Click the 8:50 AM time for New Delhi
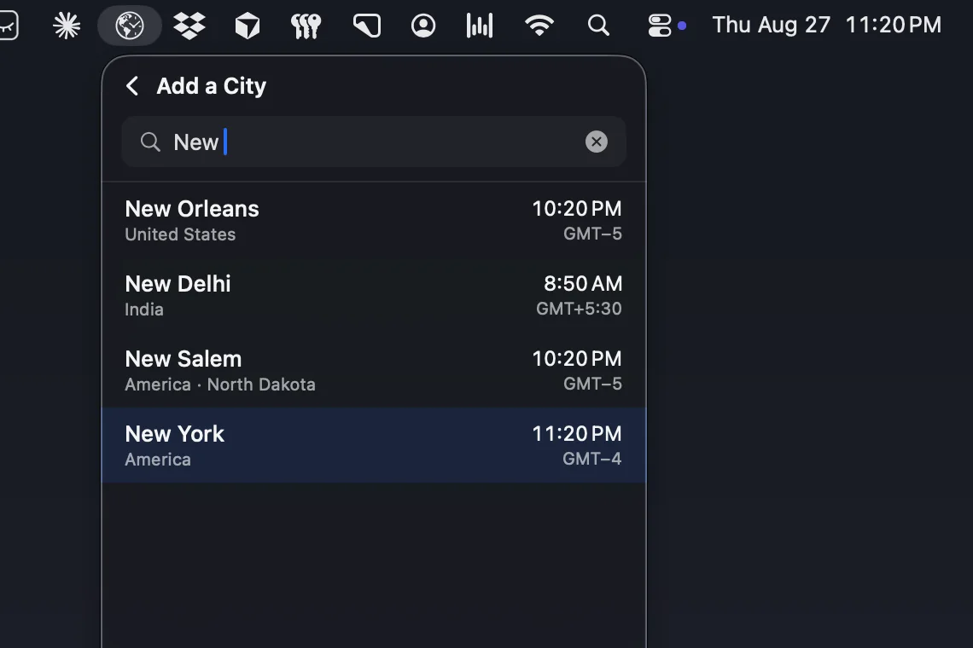 coord(583,283)
